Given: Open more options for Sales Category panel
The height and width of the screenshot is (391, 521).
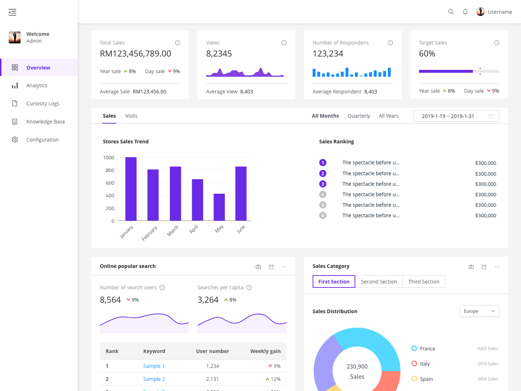Looking at the screenshot, I should click(x=497, y=266).
